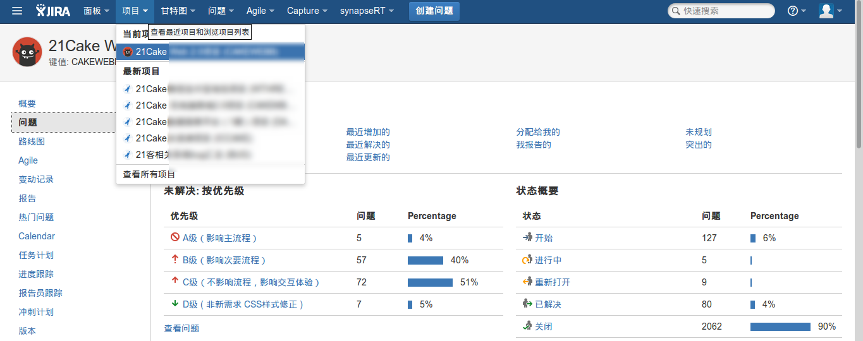Open 路线图 in the sidebar

coord(32,141)
